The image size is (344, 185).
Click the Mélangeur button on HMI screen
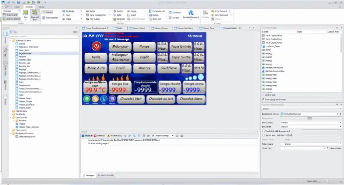click(x=120, y=46)
